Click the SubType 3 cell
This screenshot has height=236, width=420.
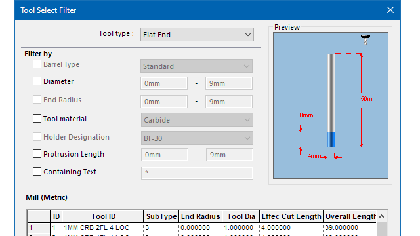[x=161, y=227]
